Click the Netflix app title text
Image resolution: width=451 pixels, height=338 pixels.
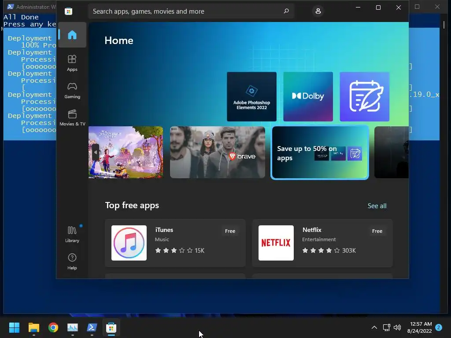click(312, 230)
